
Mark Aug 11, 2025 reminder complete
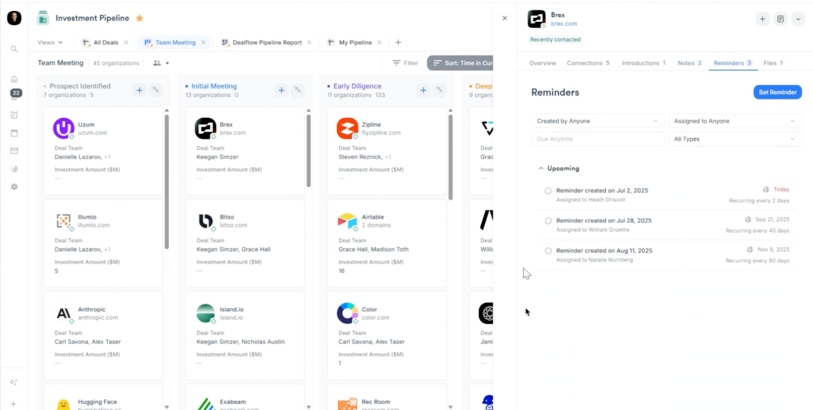pos(548,251)
